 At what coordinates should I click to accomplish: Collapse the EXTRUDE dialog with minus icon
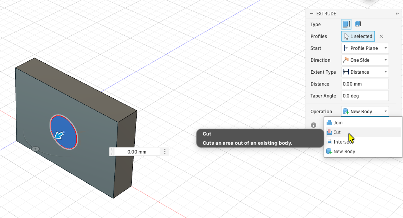pos(312,14)
